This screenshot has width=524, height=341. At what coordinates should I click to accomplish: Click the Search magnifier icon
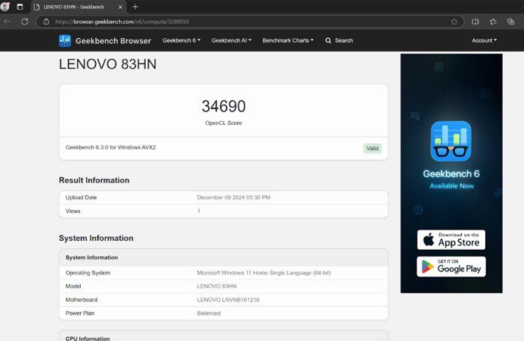(328, 40)
